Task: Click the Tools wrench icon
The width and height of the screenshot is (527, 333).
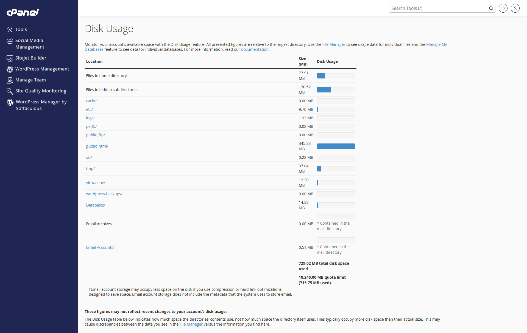Action: tap(10, 30)
